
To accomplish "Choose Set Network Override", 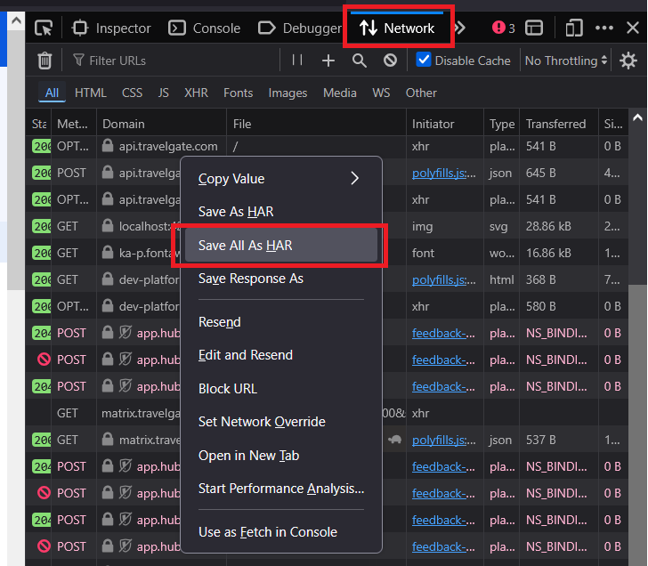I will [x=281, y=422].
